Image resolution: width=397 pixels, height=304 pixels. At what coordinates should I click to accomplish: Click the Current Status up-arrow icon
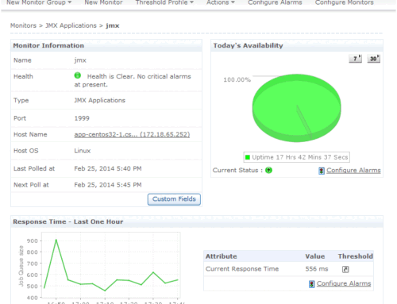pyautogui.click(x=268, y=170)
